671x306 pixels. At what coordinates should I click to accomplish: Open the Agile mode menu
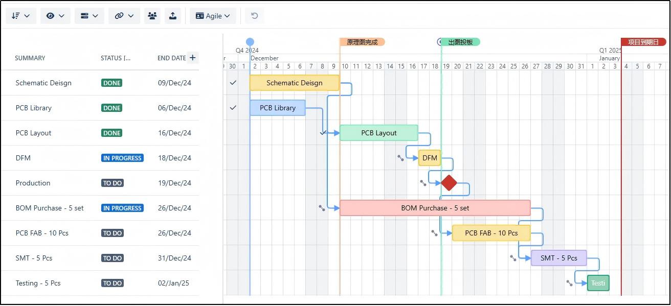[x=213, y=16]
